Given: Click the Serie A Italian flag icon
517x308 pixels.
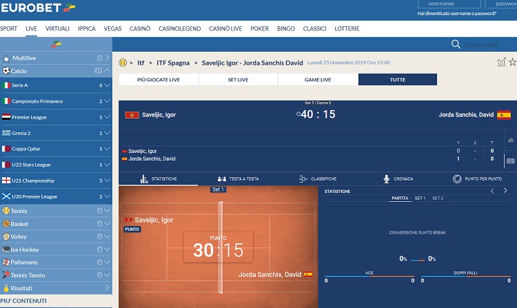Looking at the screenshot, I should (6, 85).
